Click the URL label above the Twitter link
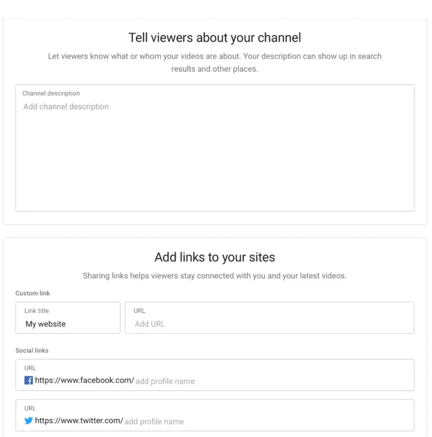Screen dimensions: 432x437 (x=30, y=408)
